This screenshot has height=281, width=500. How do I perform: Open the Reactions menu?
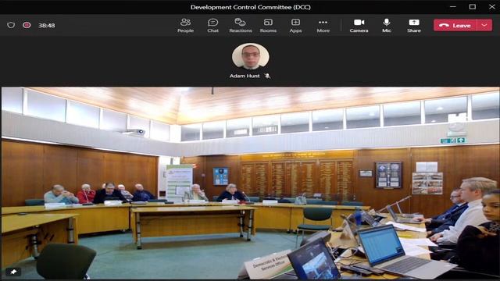tap(241, 26)
